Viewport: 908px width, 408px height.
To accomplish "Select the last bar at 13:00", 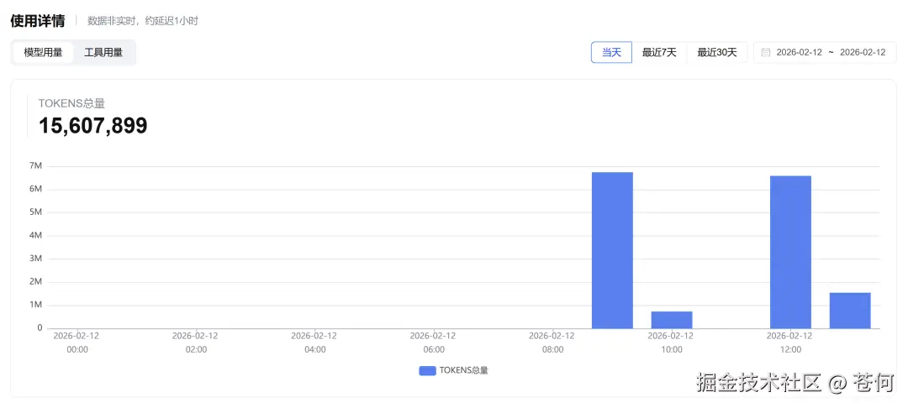I will tap(850, 311).
